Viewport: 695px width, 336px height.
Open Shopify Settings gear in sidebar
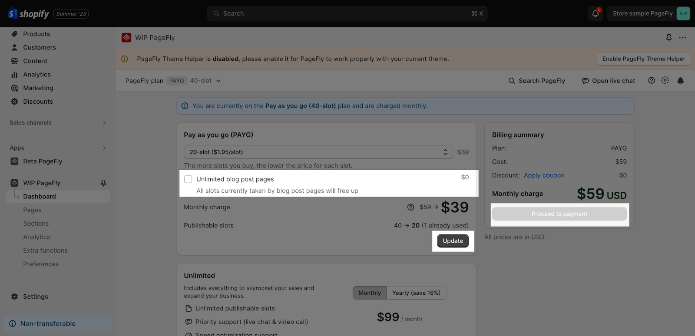[x=15, y=296]
